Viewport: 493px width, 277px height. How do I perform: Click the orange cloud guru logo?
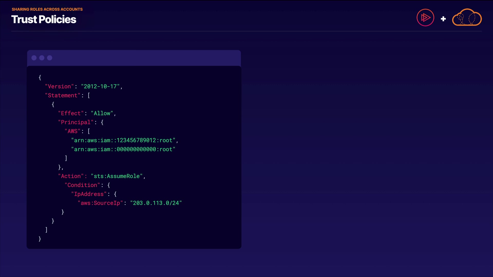pyautogui.click(x=467, y=18)
